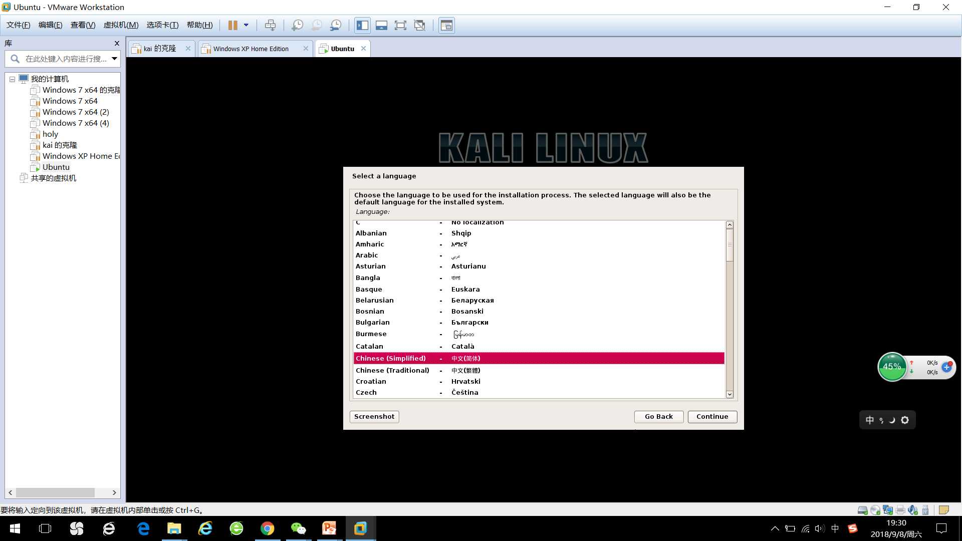Open the 选项卡(T) menu
Viewport: 962px width, 541px height.
(x=162, y=25)
